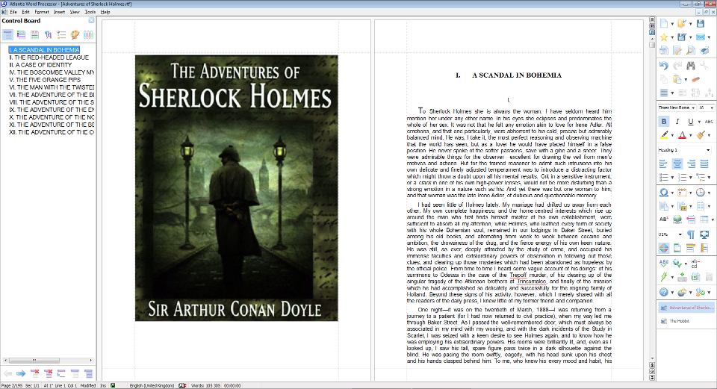Viewport: 717px width, 389px height.
Task: Click the pilcrow show special symbols icon
Action: 691,234
